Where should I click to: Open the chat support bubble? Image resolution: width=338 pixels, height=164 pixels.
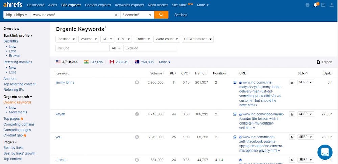324,152
